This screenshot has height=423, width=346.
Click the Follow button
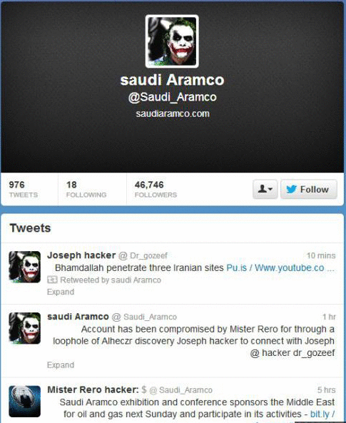tap(309, 189)
